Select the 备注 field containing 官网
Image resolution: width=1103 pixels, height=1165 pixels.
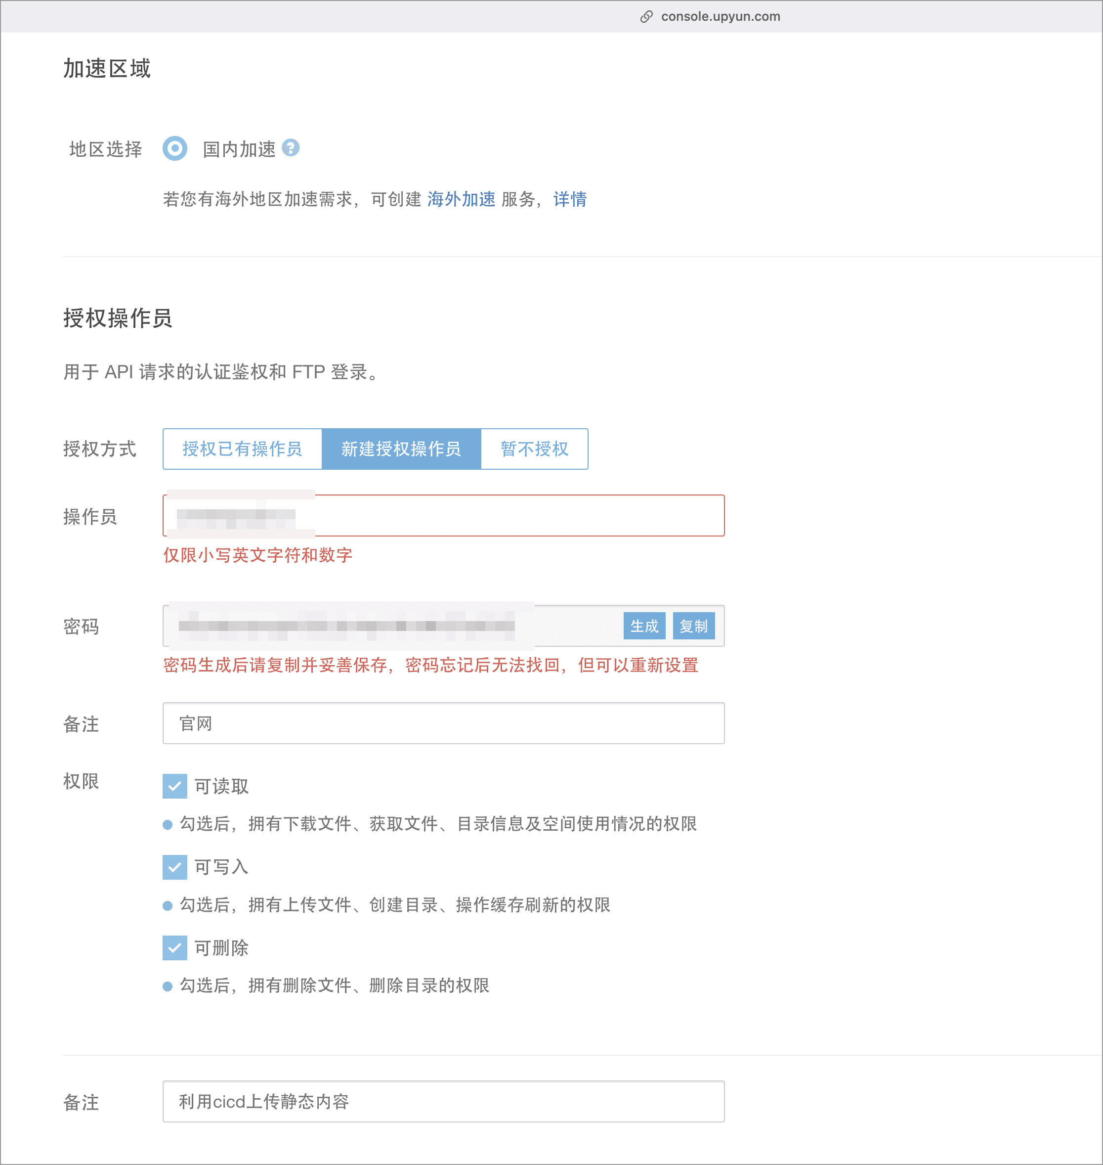443,723
